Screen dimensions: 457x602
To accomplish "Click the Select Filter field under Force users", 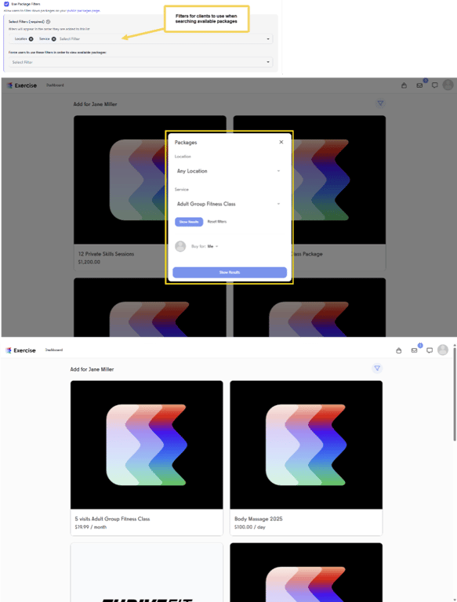I will point(140,62).
